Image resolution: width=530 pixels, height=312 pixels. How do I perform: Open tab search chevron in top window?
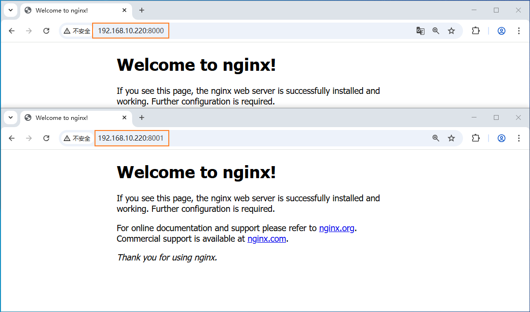[11, 10]
